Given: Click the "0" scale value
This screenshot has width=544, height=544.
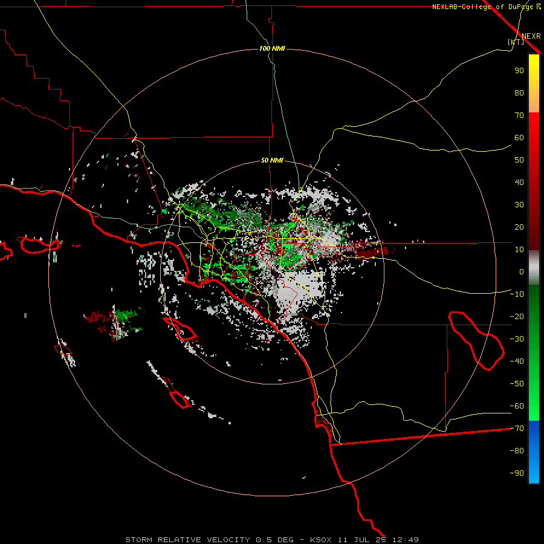Looking at the screenshot, I should [x=522, y=272].
